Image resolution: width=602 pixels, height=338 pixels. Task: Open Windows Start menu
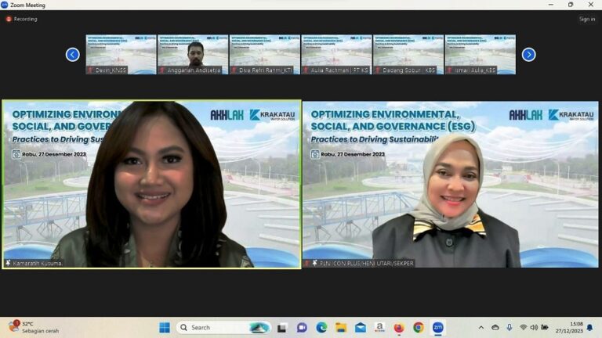[165, 328]
